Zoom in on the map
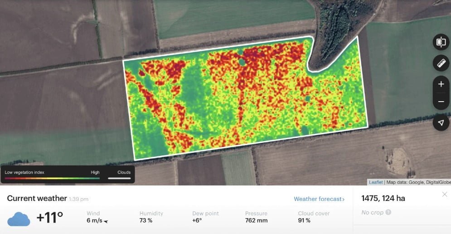Image resolution: width=451 pixels, height=234 pixels. [441, 84]
